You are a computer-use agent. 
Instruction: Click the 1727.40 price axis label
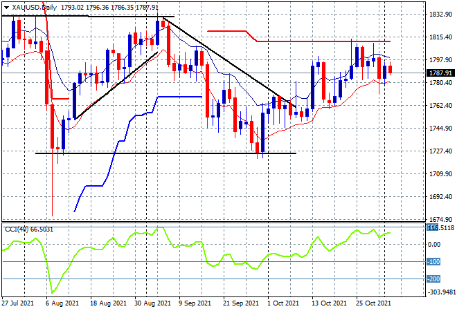(x=440, y=151)
